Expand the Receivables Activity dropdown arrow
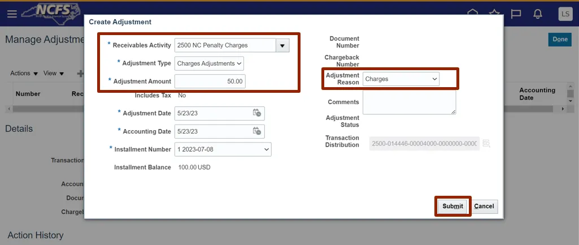 pos(282,45)
